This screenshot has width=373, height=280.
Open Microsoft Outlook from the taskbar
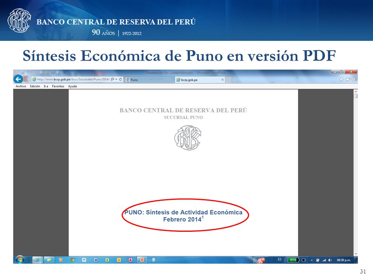pyautogui.click(x=119, y=260)
